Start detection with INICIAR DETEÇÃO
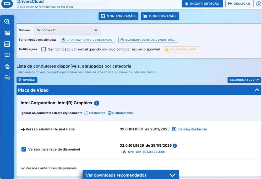The width and height of the screenshot is (262, 179). [202, 4]
